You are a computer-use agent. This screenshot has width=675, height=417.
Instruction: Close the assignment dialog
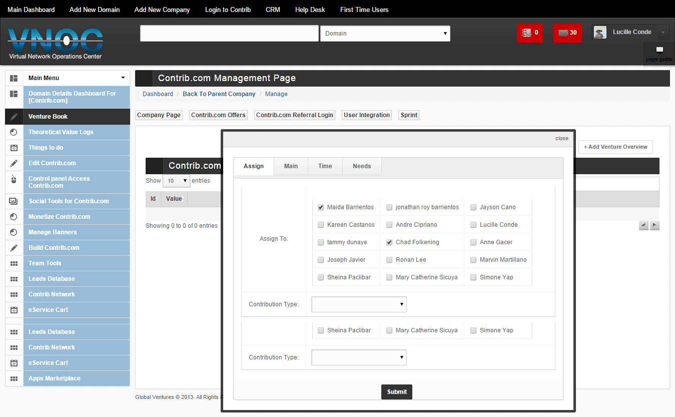[562, 138]
